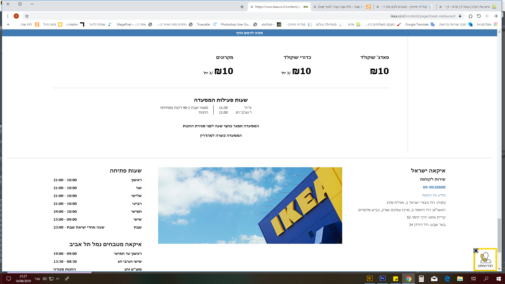The width and height of the screenshot is (505, 284).
Task: Call the 09-8928888 phone link
Action: tap(434, 187)
